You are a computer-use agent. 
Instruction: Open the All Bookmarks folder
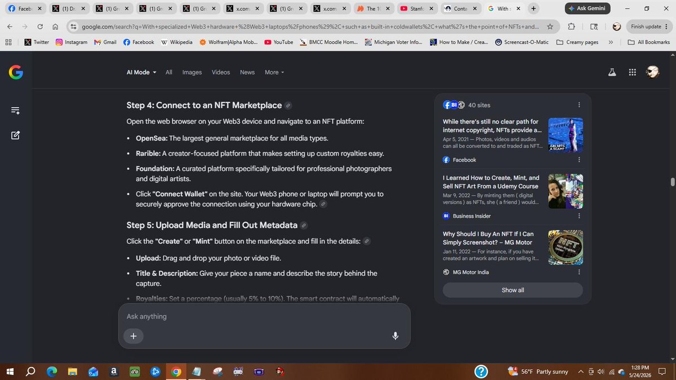(x=648, y=42)
